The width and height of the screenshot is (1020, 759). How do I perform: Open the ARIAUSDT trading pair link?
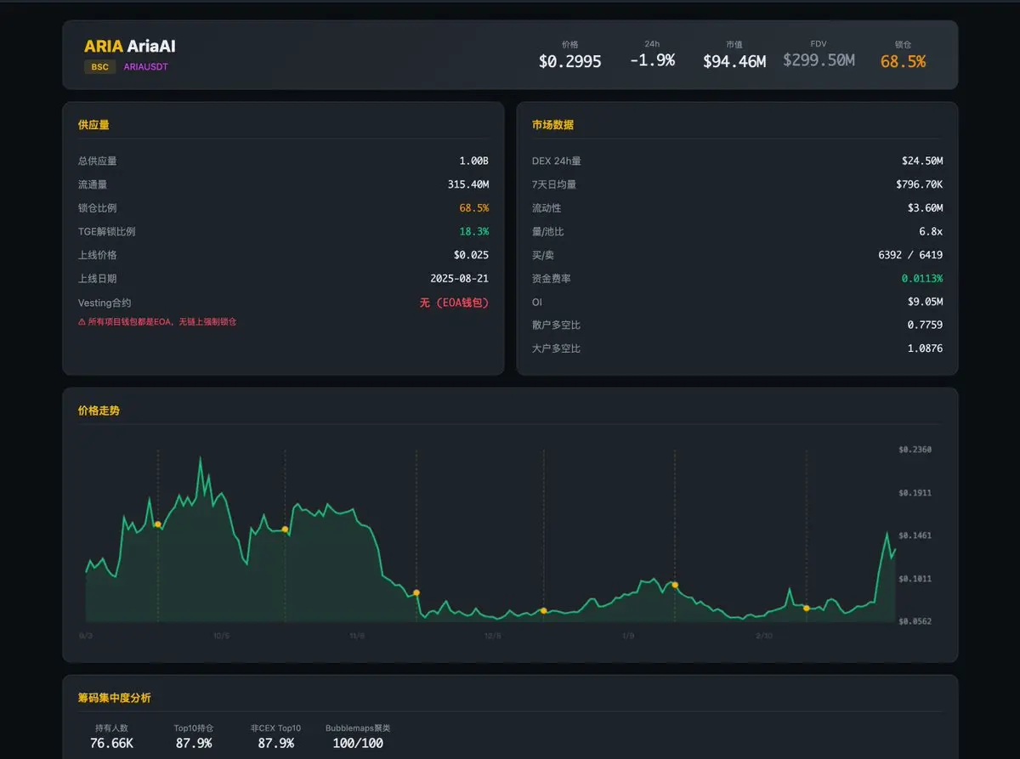click(x=145, y=67)
